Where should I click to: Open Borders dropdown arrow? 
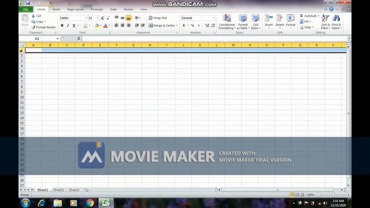click(90, 25)
